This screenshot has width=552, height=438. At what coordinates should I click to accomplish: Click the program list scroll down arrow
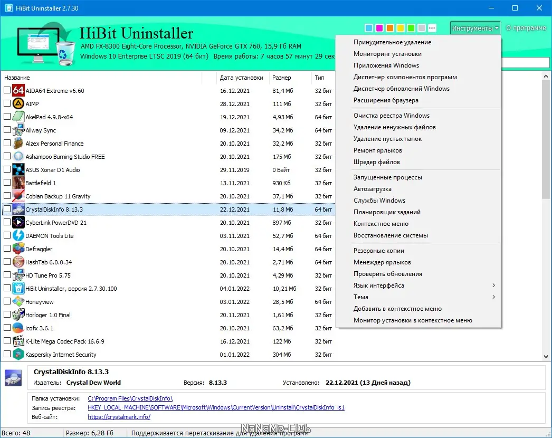coord(546,356)
